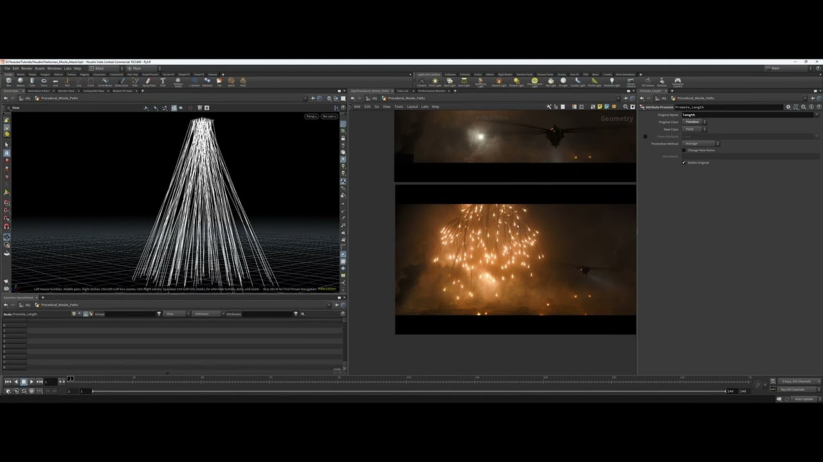Uncheck the Delete Original checkbox
Screen dimensions: 823x462
point(684,162)
